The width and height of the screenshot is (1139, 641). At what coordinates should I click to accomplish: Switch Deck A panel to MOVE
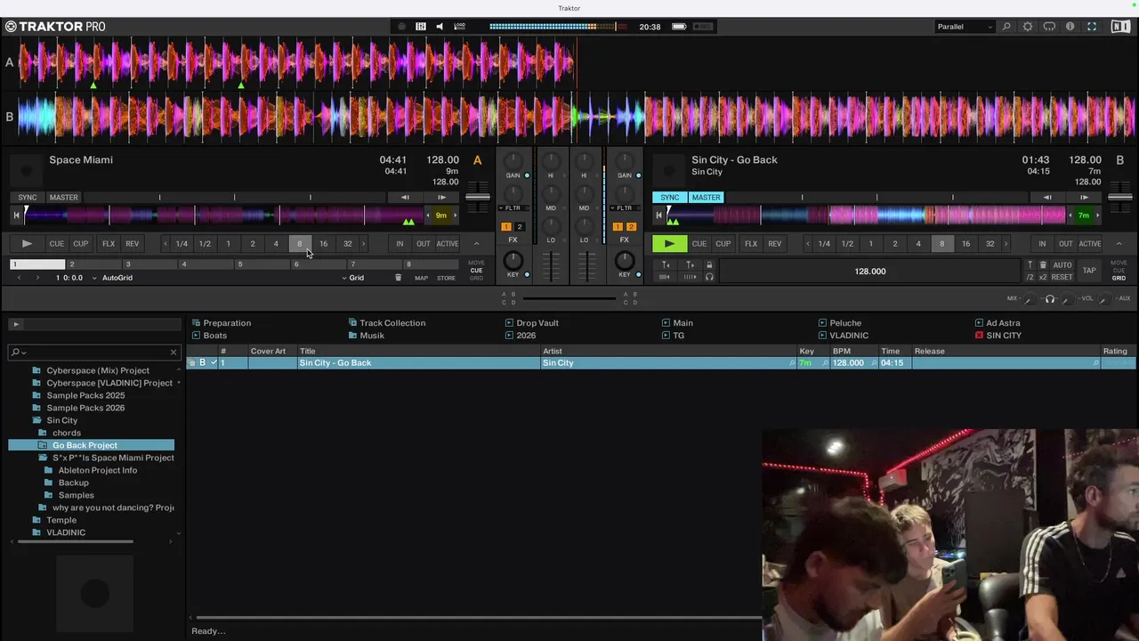point(476,263)
